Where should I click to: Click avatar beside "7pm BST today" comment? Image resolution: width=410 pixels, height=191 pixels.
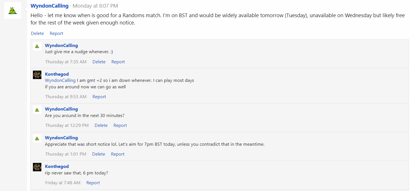(37, 138)
